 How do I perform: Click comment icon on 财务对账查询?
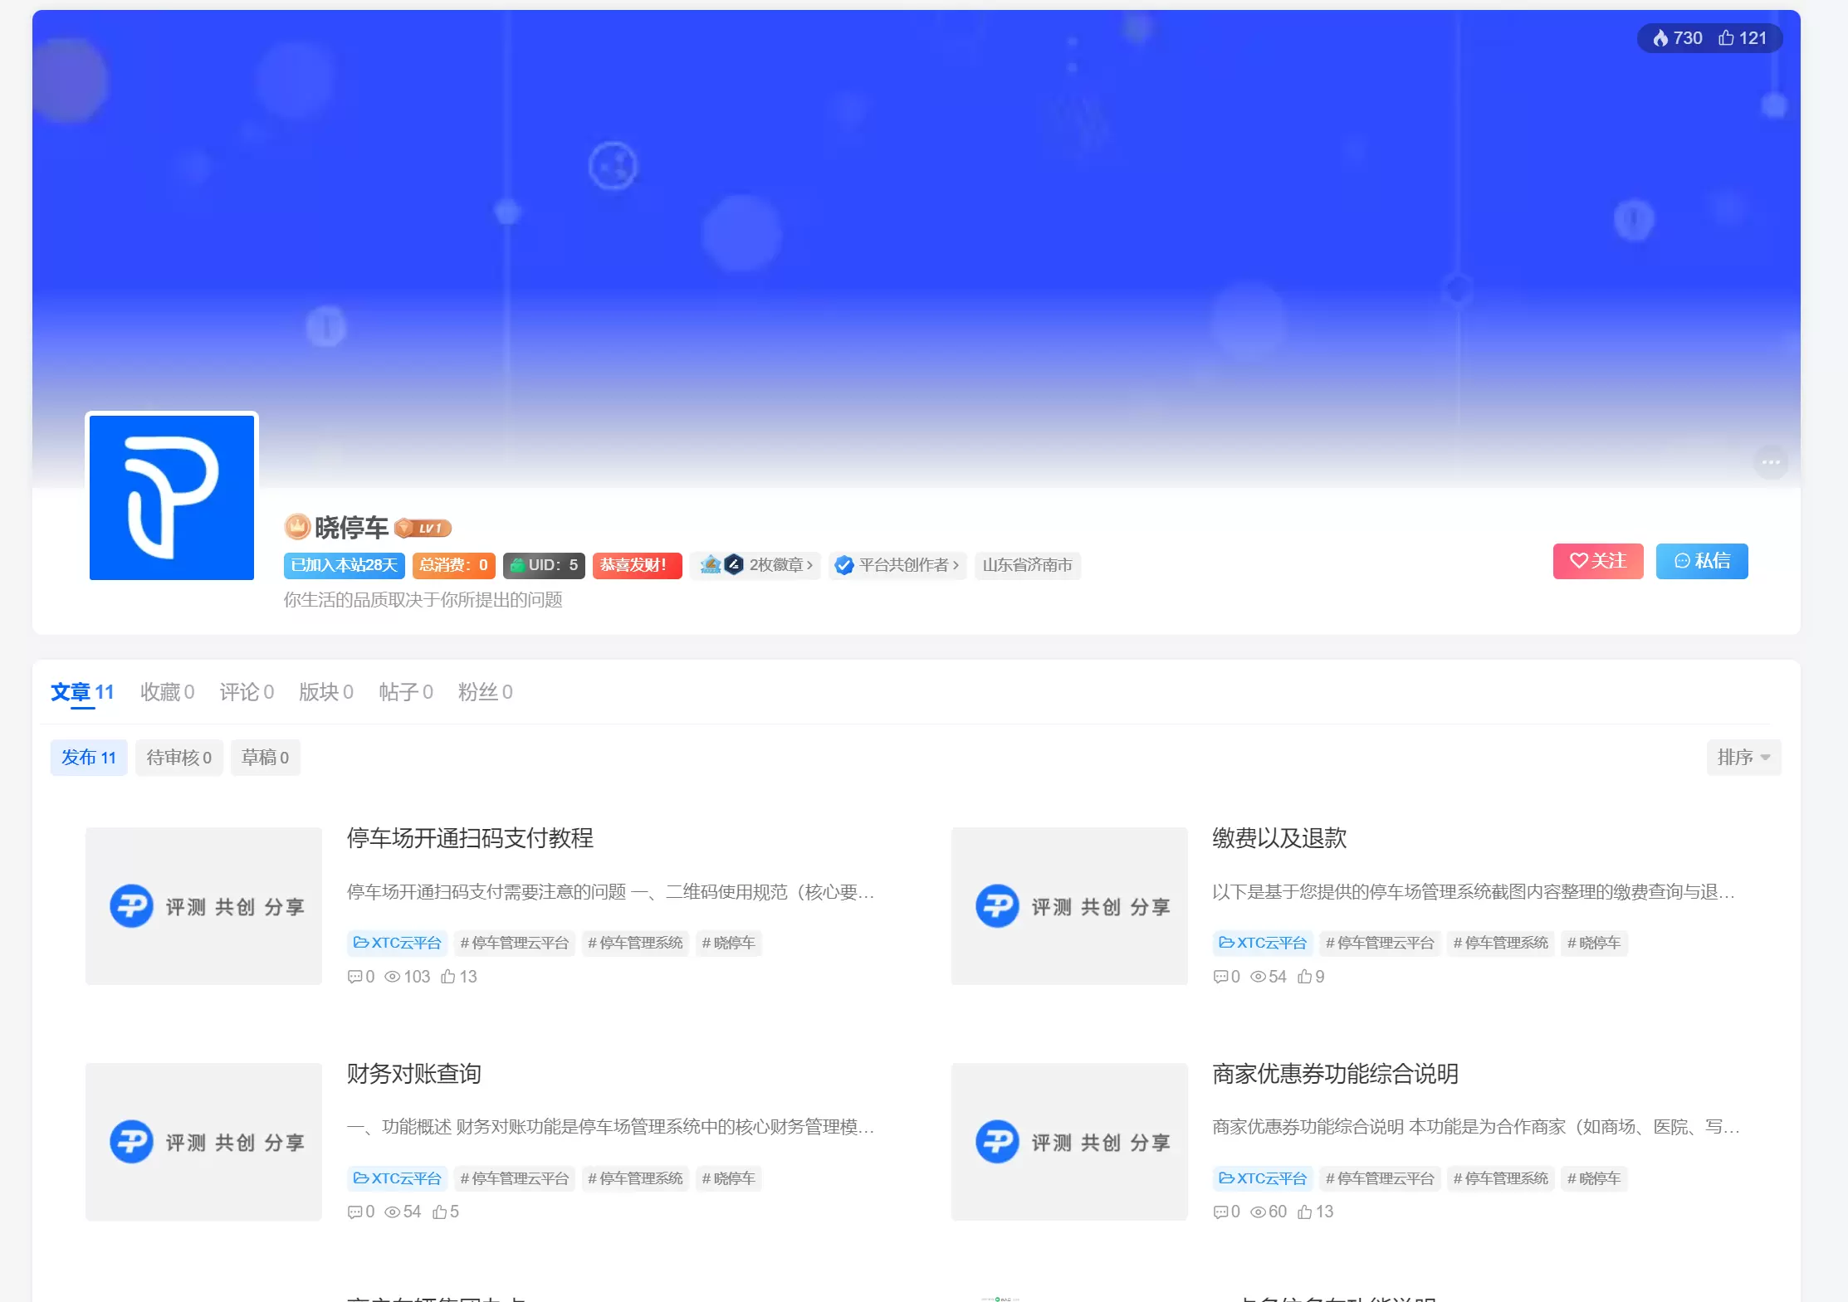click(x=355, y=1212)
